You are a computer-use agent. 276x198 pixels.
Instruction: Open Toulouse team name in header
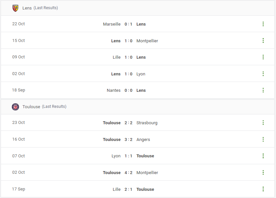31,107
